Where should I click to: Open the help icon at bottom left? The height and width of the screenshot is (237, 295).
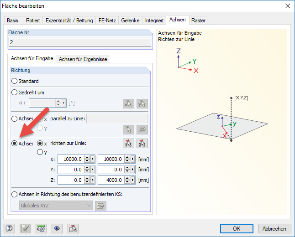point(9,228)
